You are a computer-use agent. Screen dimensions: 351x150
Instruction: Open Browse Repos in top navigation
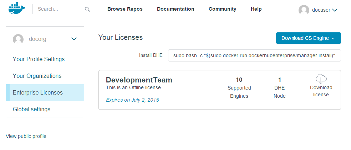(x=125, y=9)
